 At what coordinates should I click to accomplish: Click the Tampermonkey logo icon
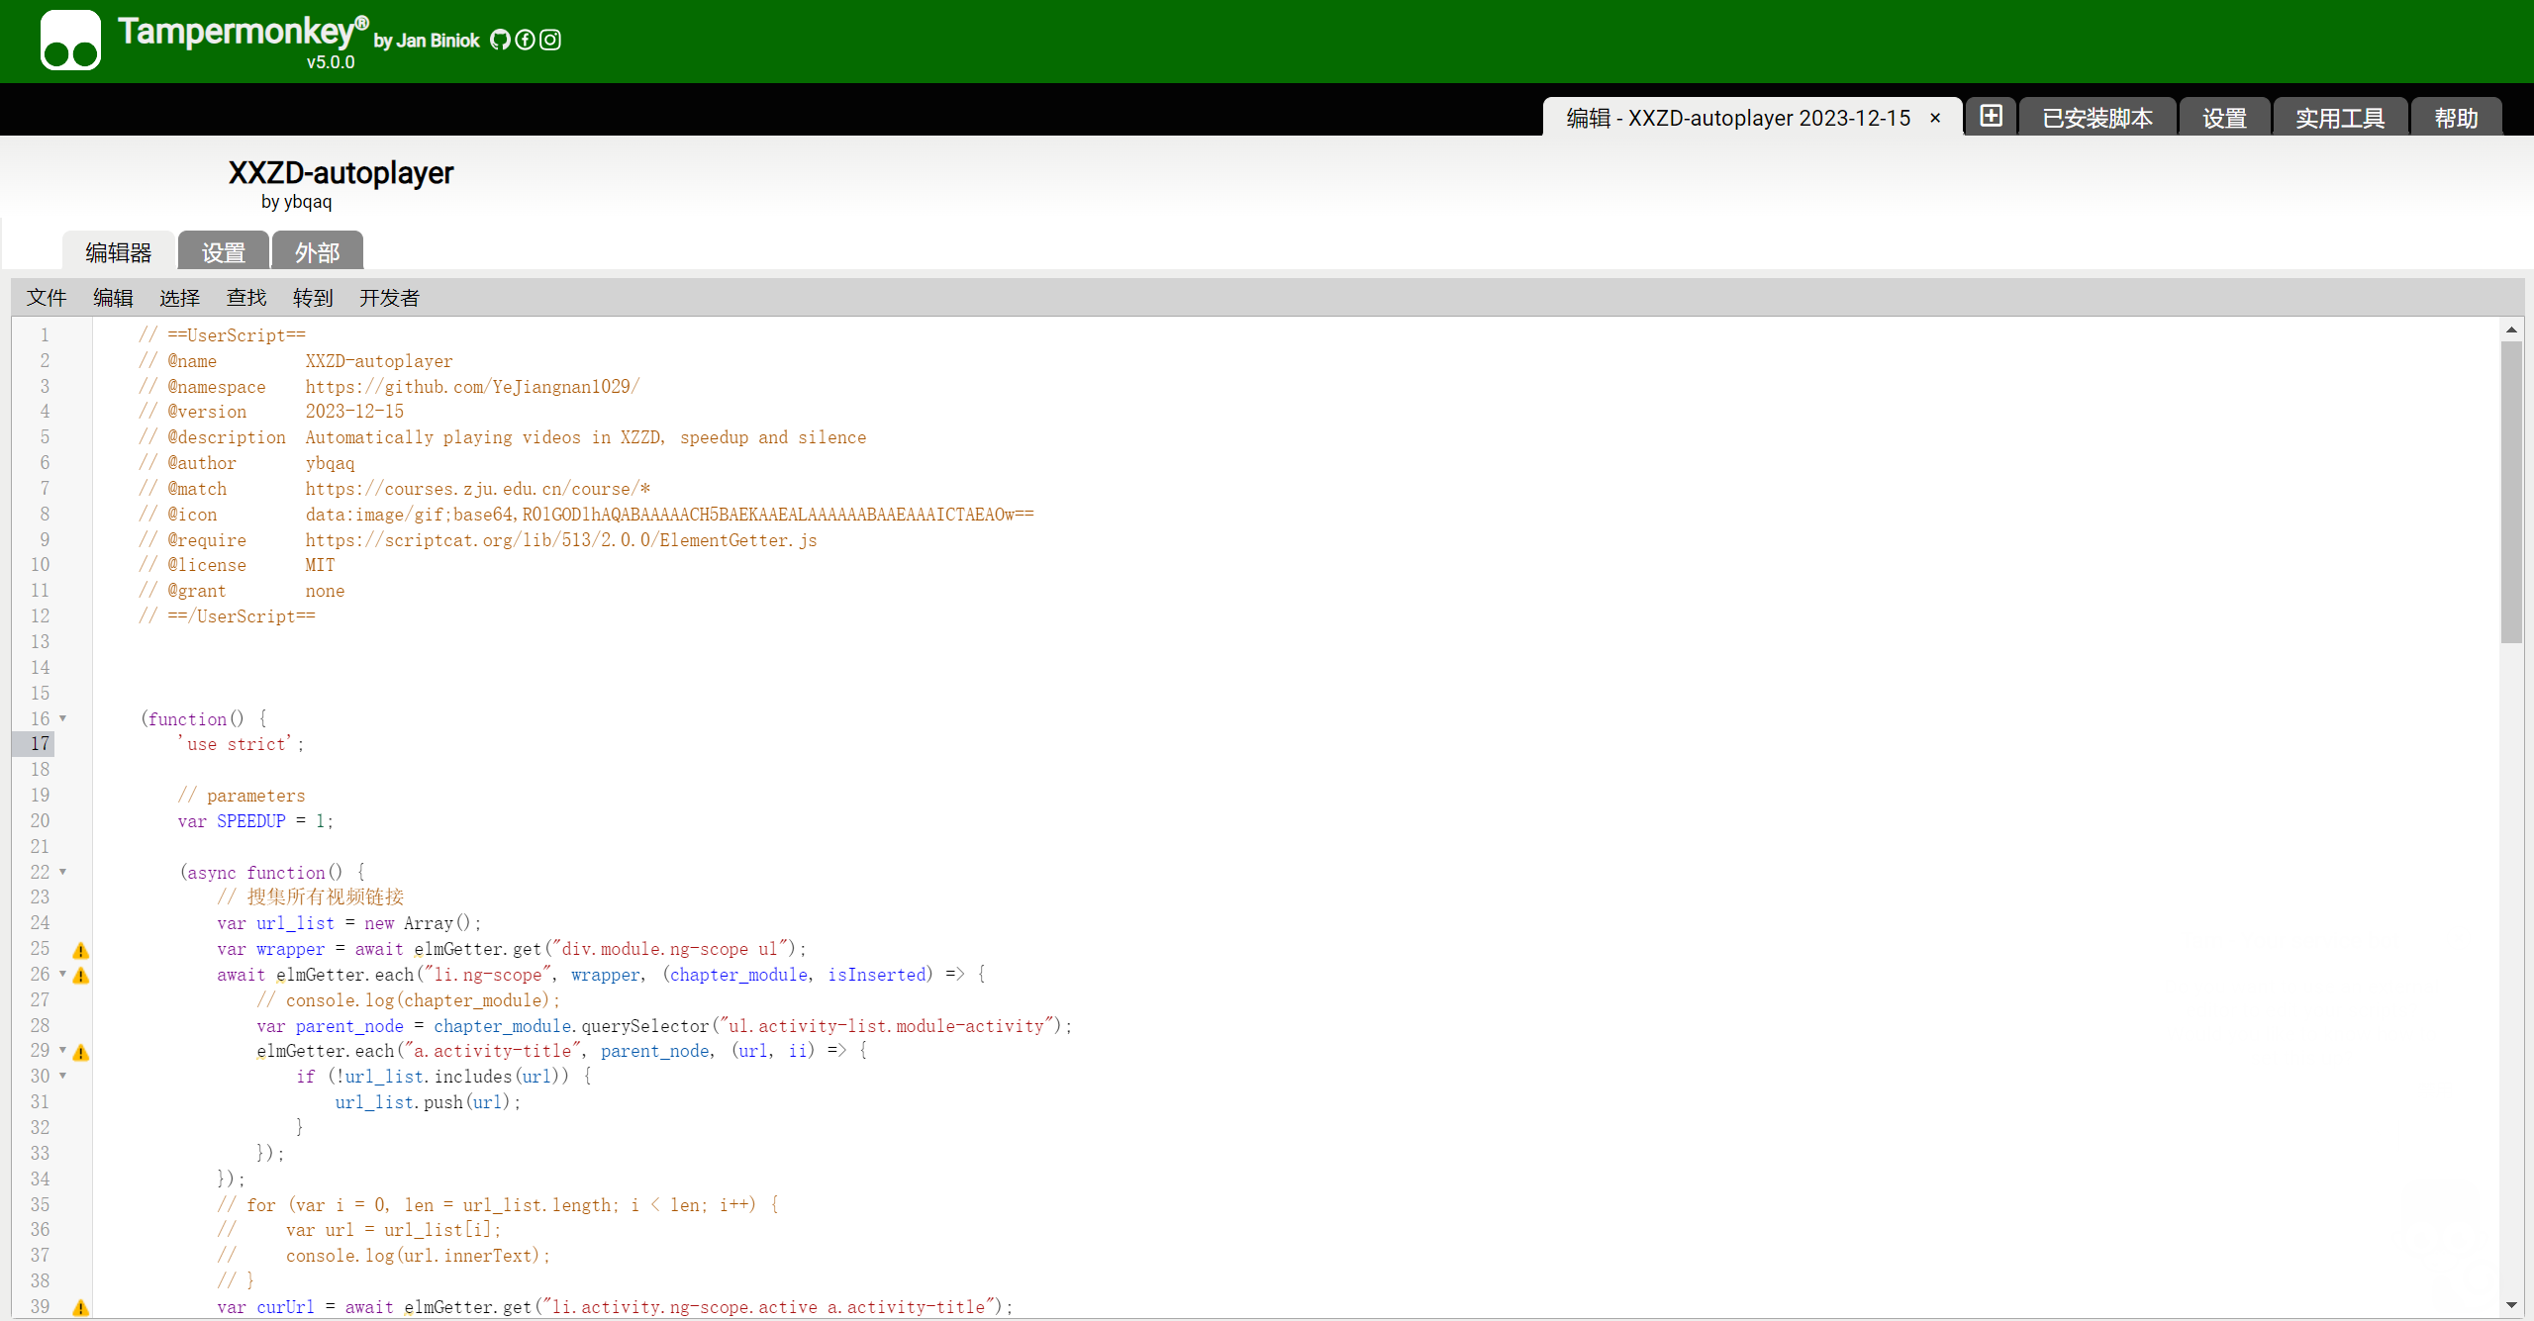[69, 40]
